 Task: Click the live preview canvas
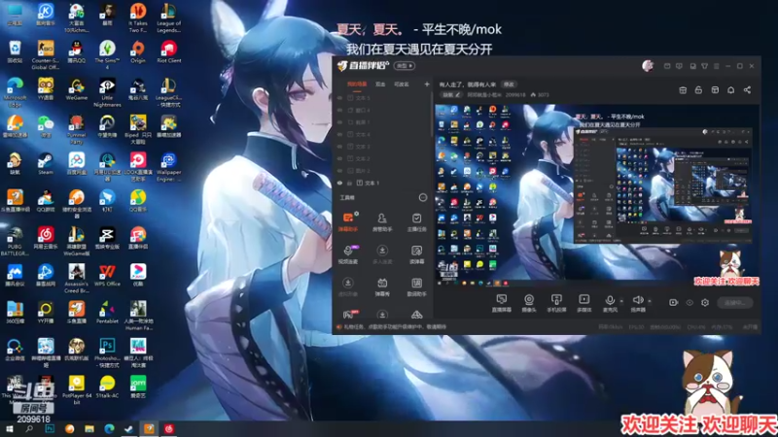pyautogui.click(x=597, y=195)
